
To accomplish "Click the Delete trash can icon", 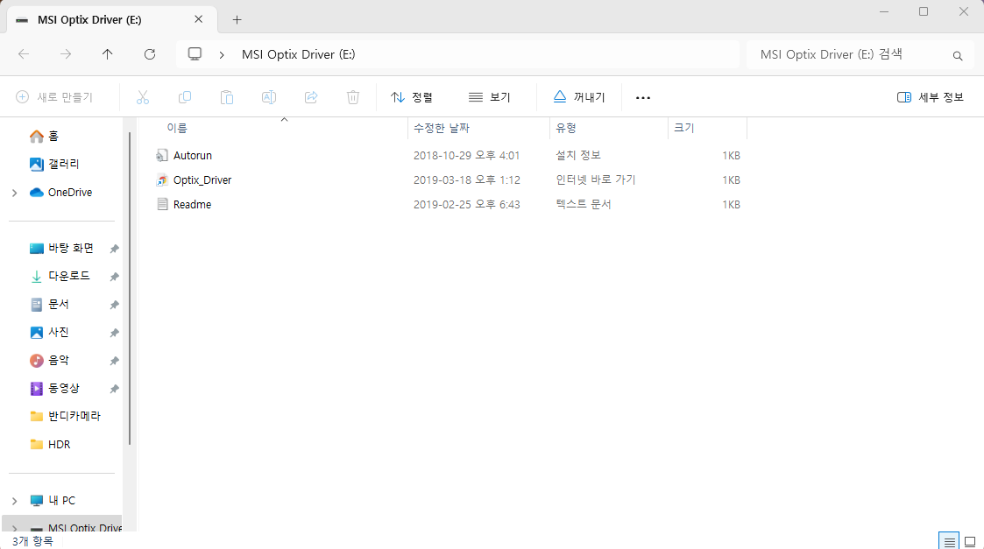I will tap(353, 97).
